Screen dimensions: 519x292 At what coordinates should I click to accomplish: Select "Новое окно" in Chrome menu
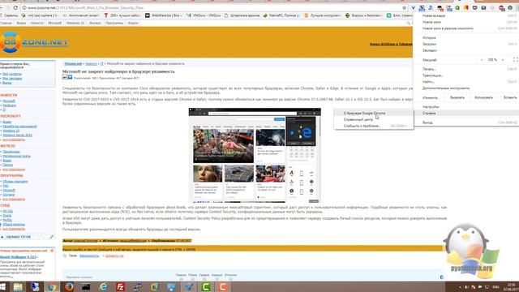coord(466,22)
